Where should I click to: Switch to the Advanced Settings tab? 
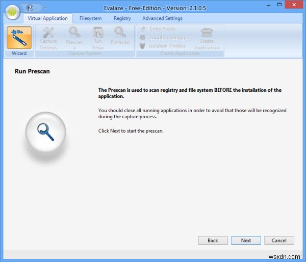click(x=162, y=18)
